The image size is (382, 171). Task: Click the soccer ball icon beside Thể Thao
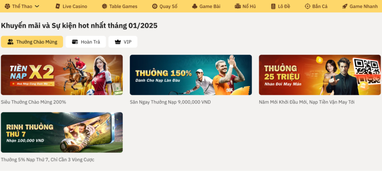tap(7, 6)
